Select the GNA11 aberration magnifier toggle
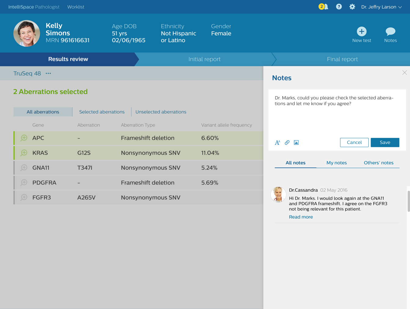The image size is (410, 309). pos(24,168)
